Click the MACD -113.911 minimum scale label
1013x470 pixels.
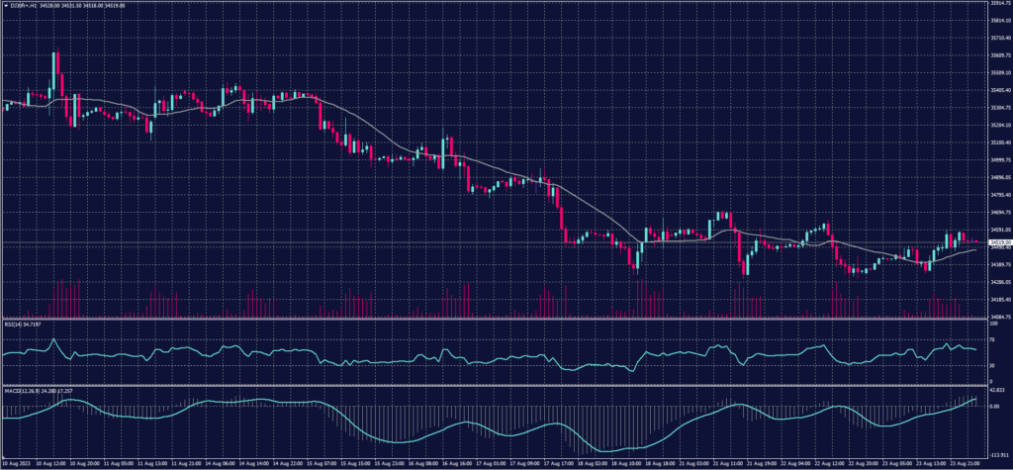[997, 454]
